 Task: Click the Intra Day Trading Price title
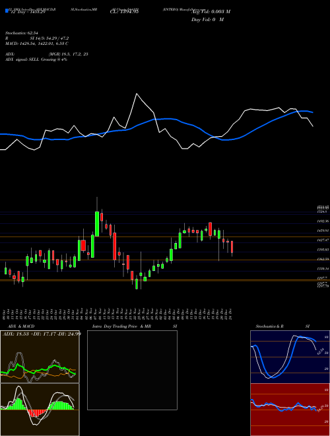click(121, 326)
